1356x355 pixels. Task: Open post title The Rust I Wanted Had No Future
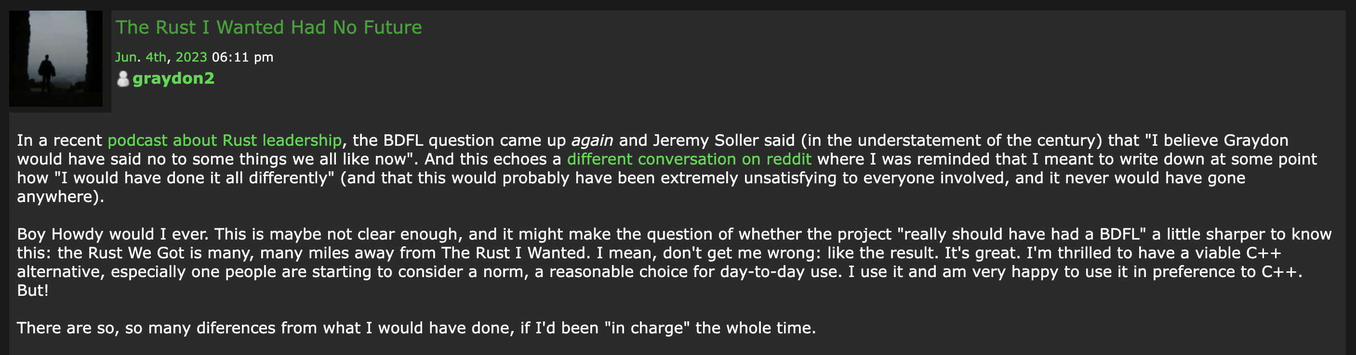(x=268, y=27)
